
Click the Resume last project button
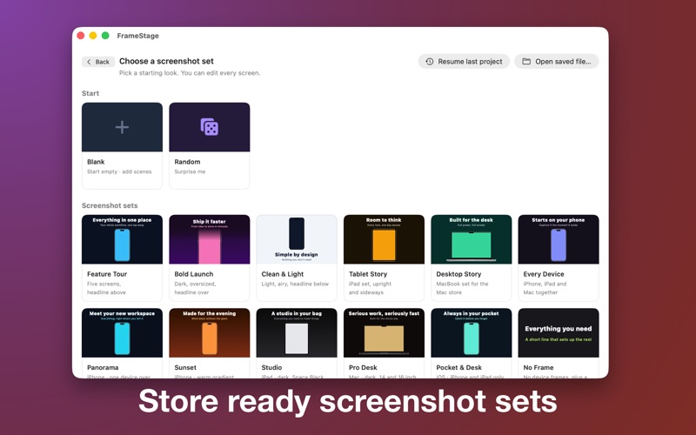coord(464,61)
